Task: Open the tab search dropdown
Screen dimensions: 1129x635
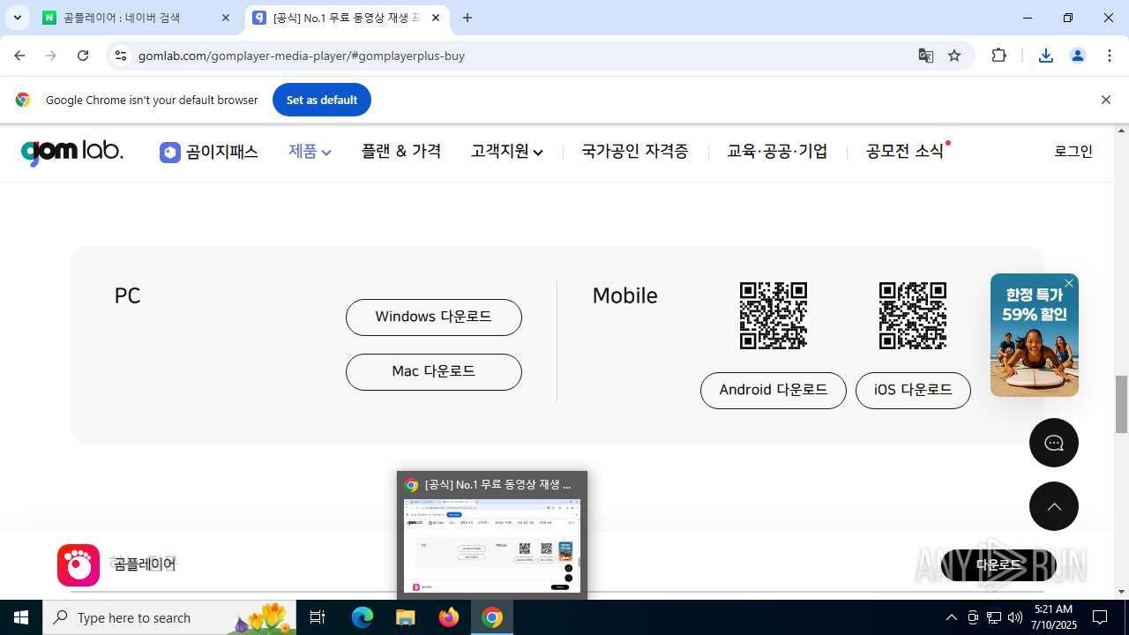Action: click(x=17, y=18)
